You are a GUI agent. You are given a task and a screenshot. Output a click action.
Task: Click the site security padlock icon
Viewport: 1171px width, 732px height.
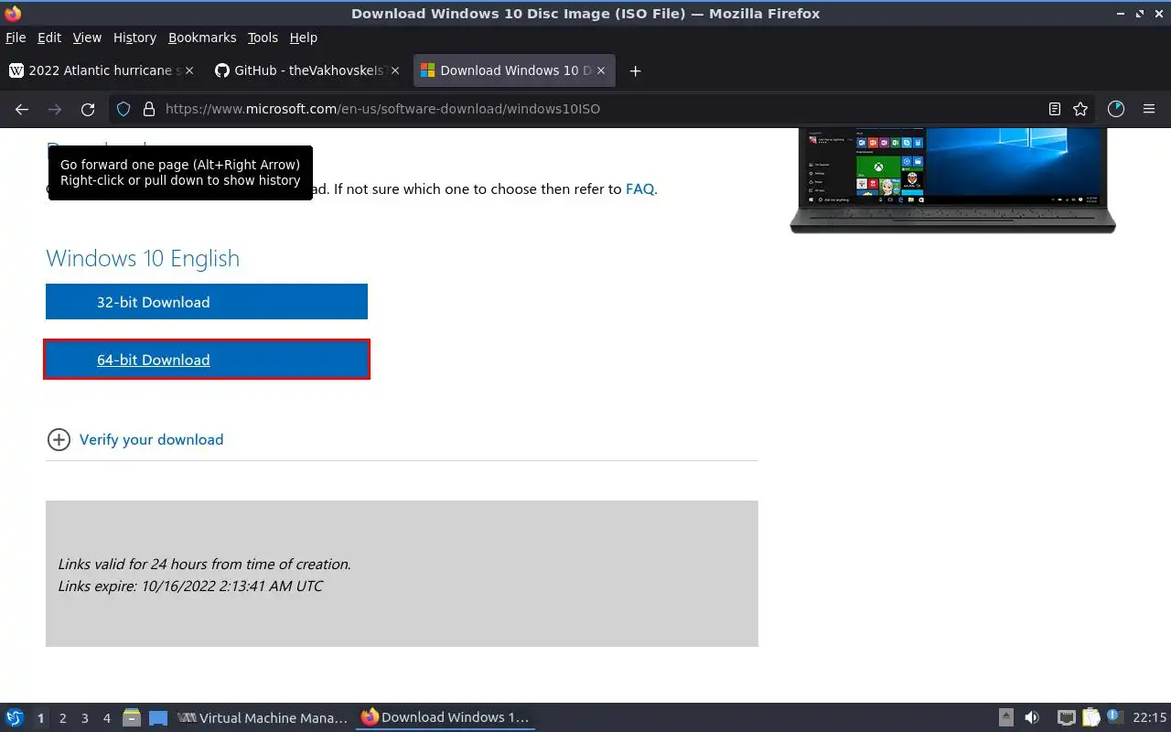149,109
